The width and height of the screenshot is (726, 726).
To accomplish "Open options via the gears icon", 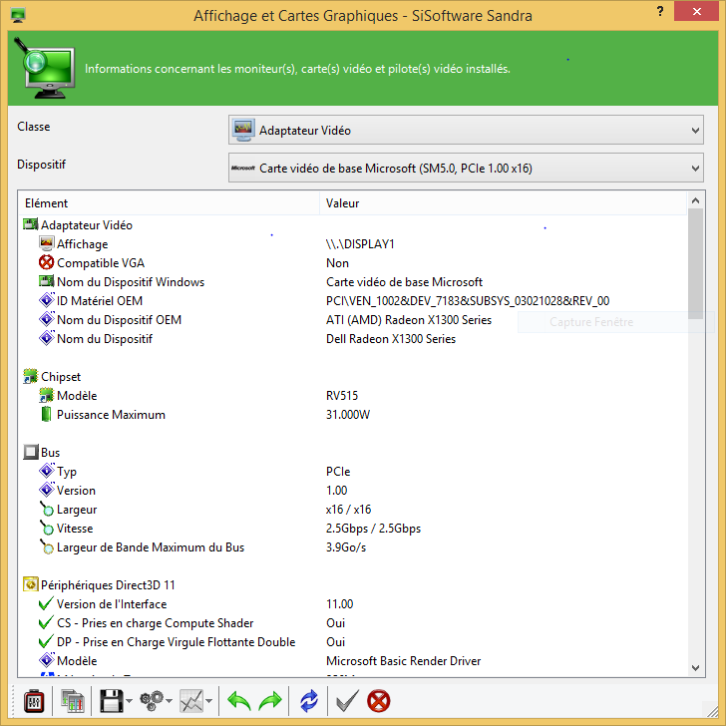I will [152, 701].
